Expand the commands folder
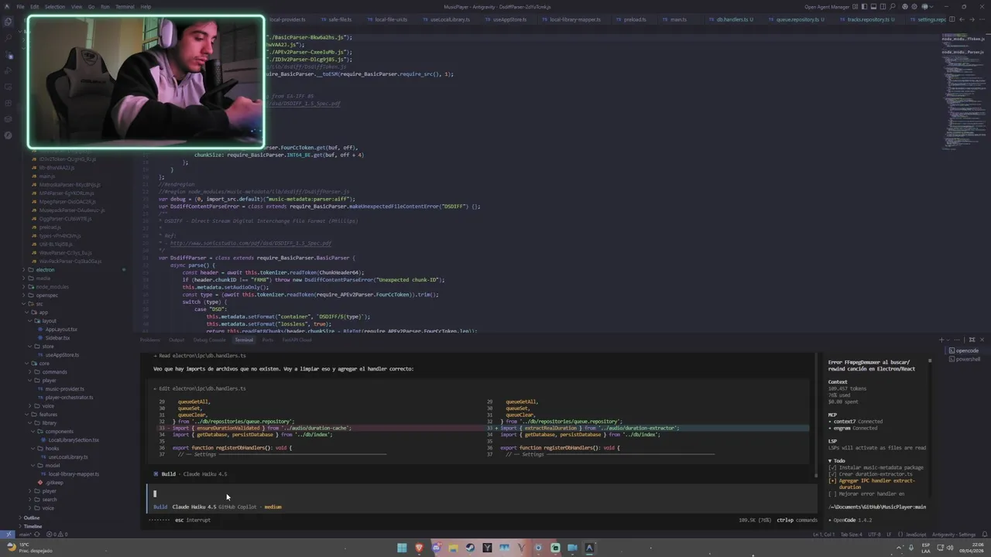Viewport: 991px width, 557px height. [54, 371]
